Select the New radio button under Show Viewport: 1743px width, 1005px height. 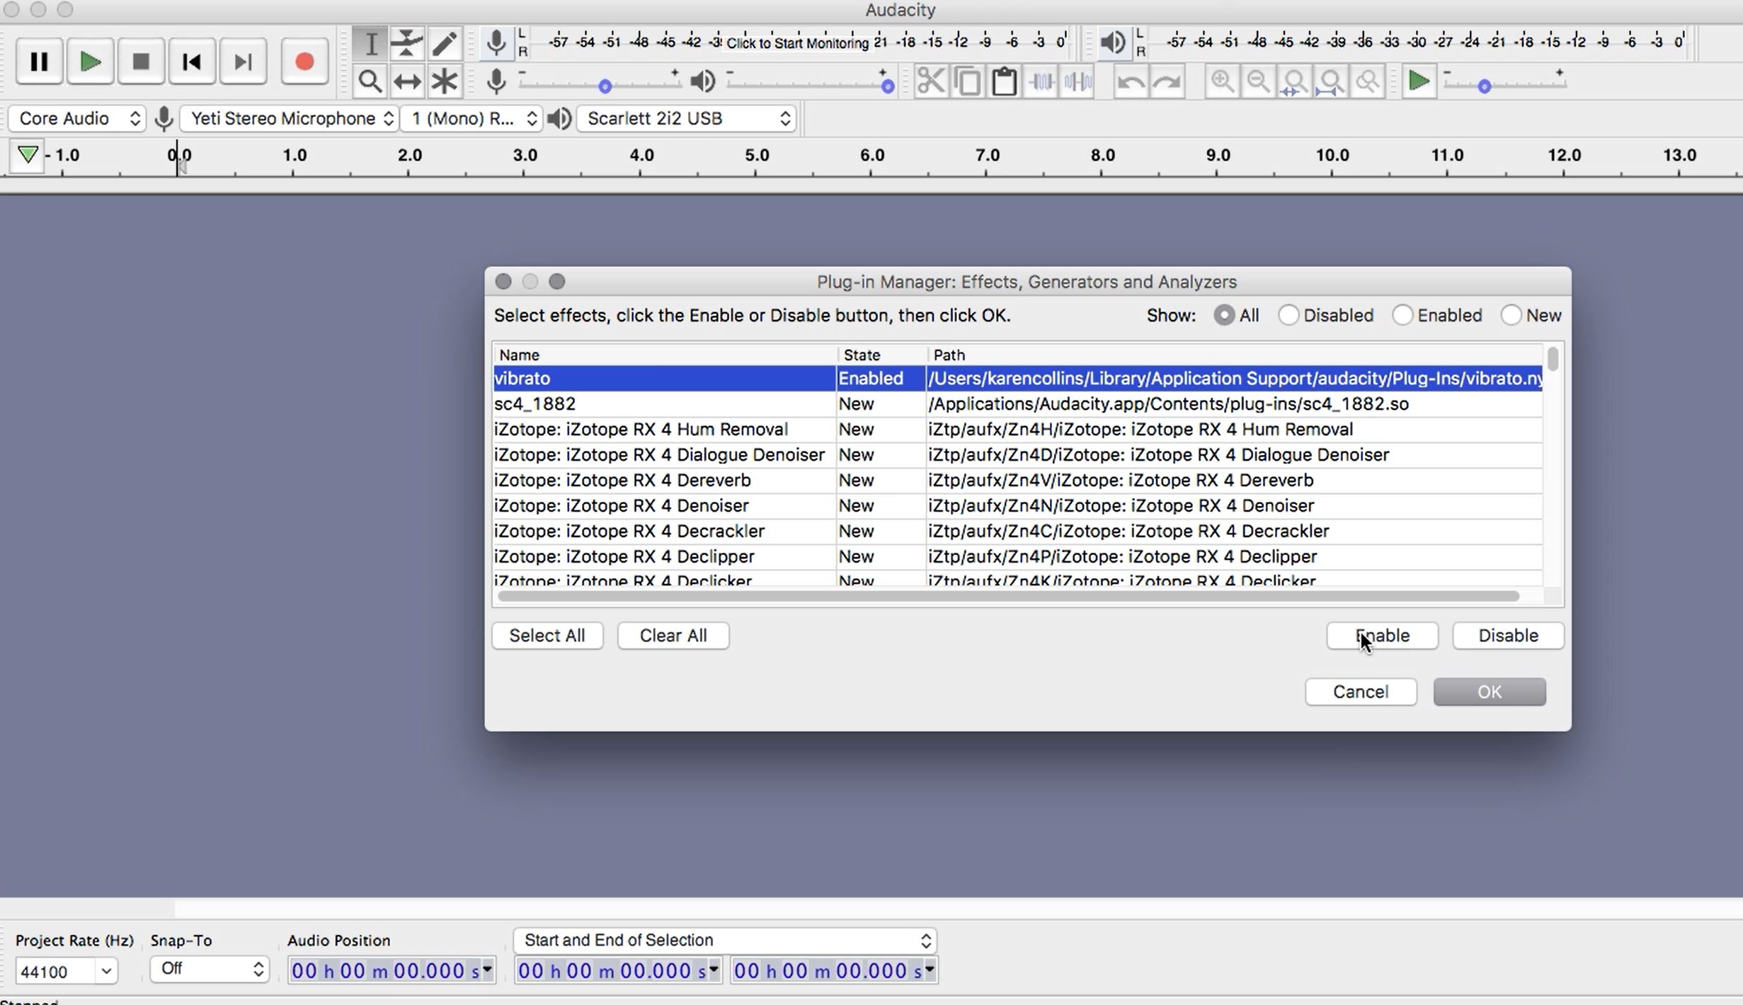tap(1512, 315)
